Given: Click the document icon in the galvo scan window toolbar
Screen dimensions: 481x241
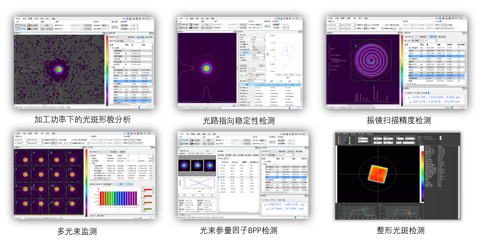Looking at the screenshot, I should tap(449, 18).
